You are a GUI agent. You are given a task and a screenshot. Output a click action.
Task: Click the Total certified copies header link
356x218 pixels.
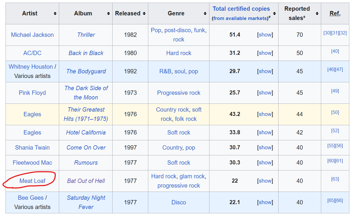click(x=241, y=9)
